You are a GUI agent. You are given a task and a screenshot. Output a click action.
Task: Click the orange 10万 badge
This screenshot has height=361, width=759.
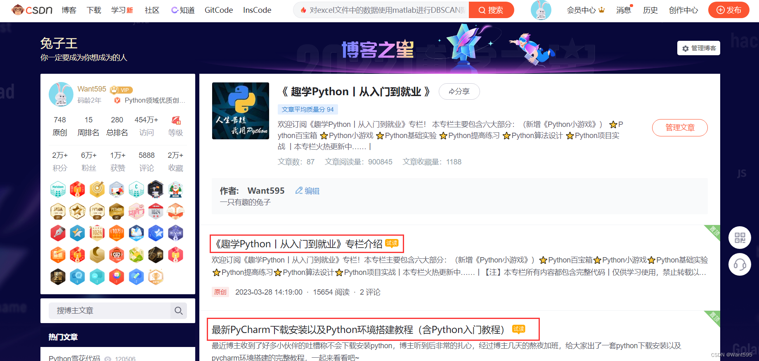(117, 233)
